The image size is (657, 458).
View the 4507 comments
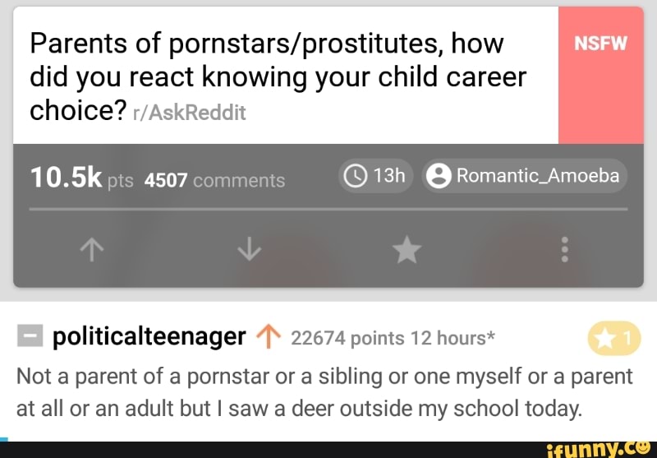(x=214, y=180)
